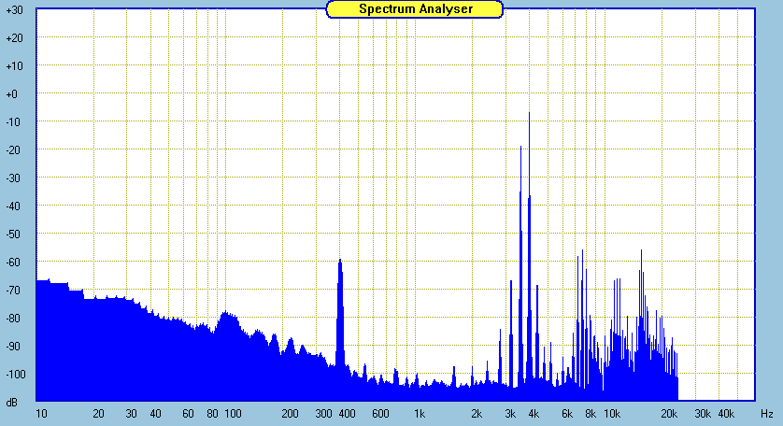
Task: Click the -30 dB axis label
Action: pos(14,177)
